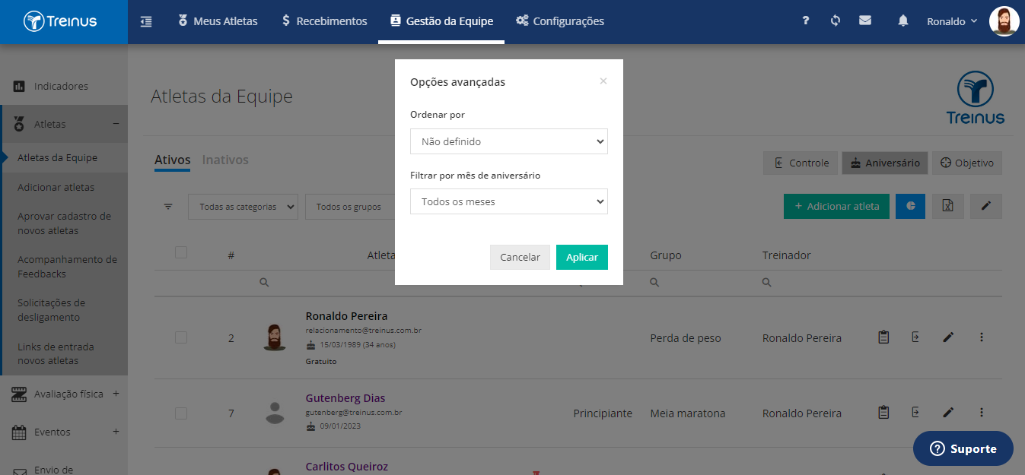Image resolution: width=1025 pixels, height=475 pixels.
Task: Open the notifications bell icon
Action: [903, 21]
